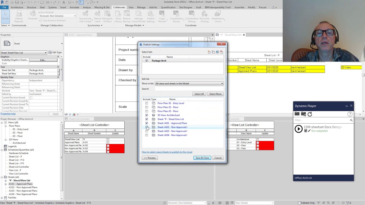The width and height of the screenshot is (365, 205).
Task: Click the Copy/Monitor ribbon icon
Action: pyautogui.click(x=162, y=17)
